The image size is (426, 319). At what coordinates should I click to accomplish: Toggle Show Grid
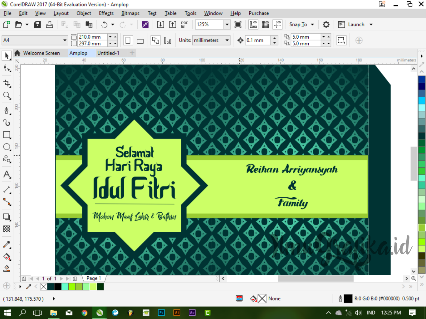pos(265,24)
